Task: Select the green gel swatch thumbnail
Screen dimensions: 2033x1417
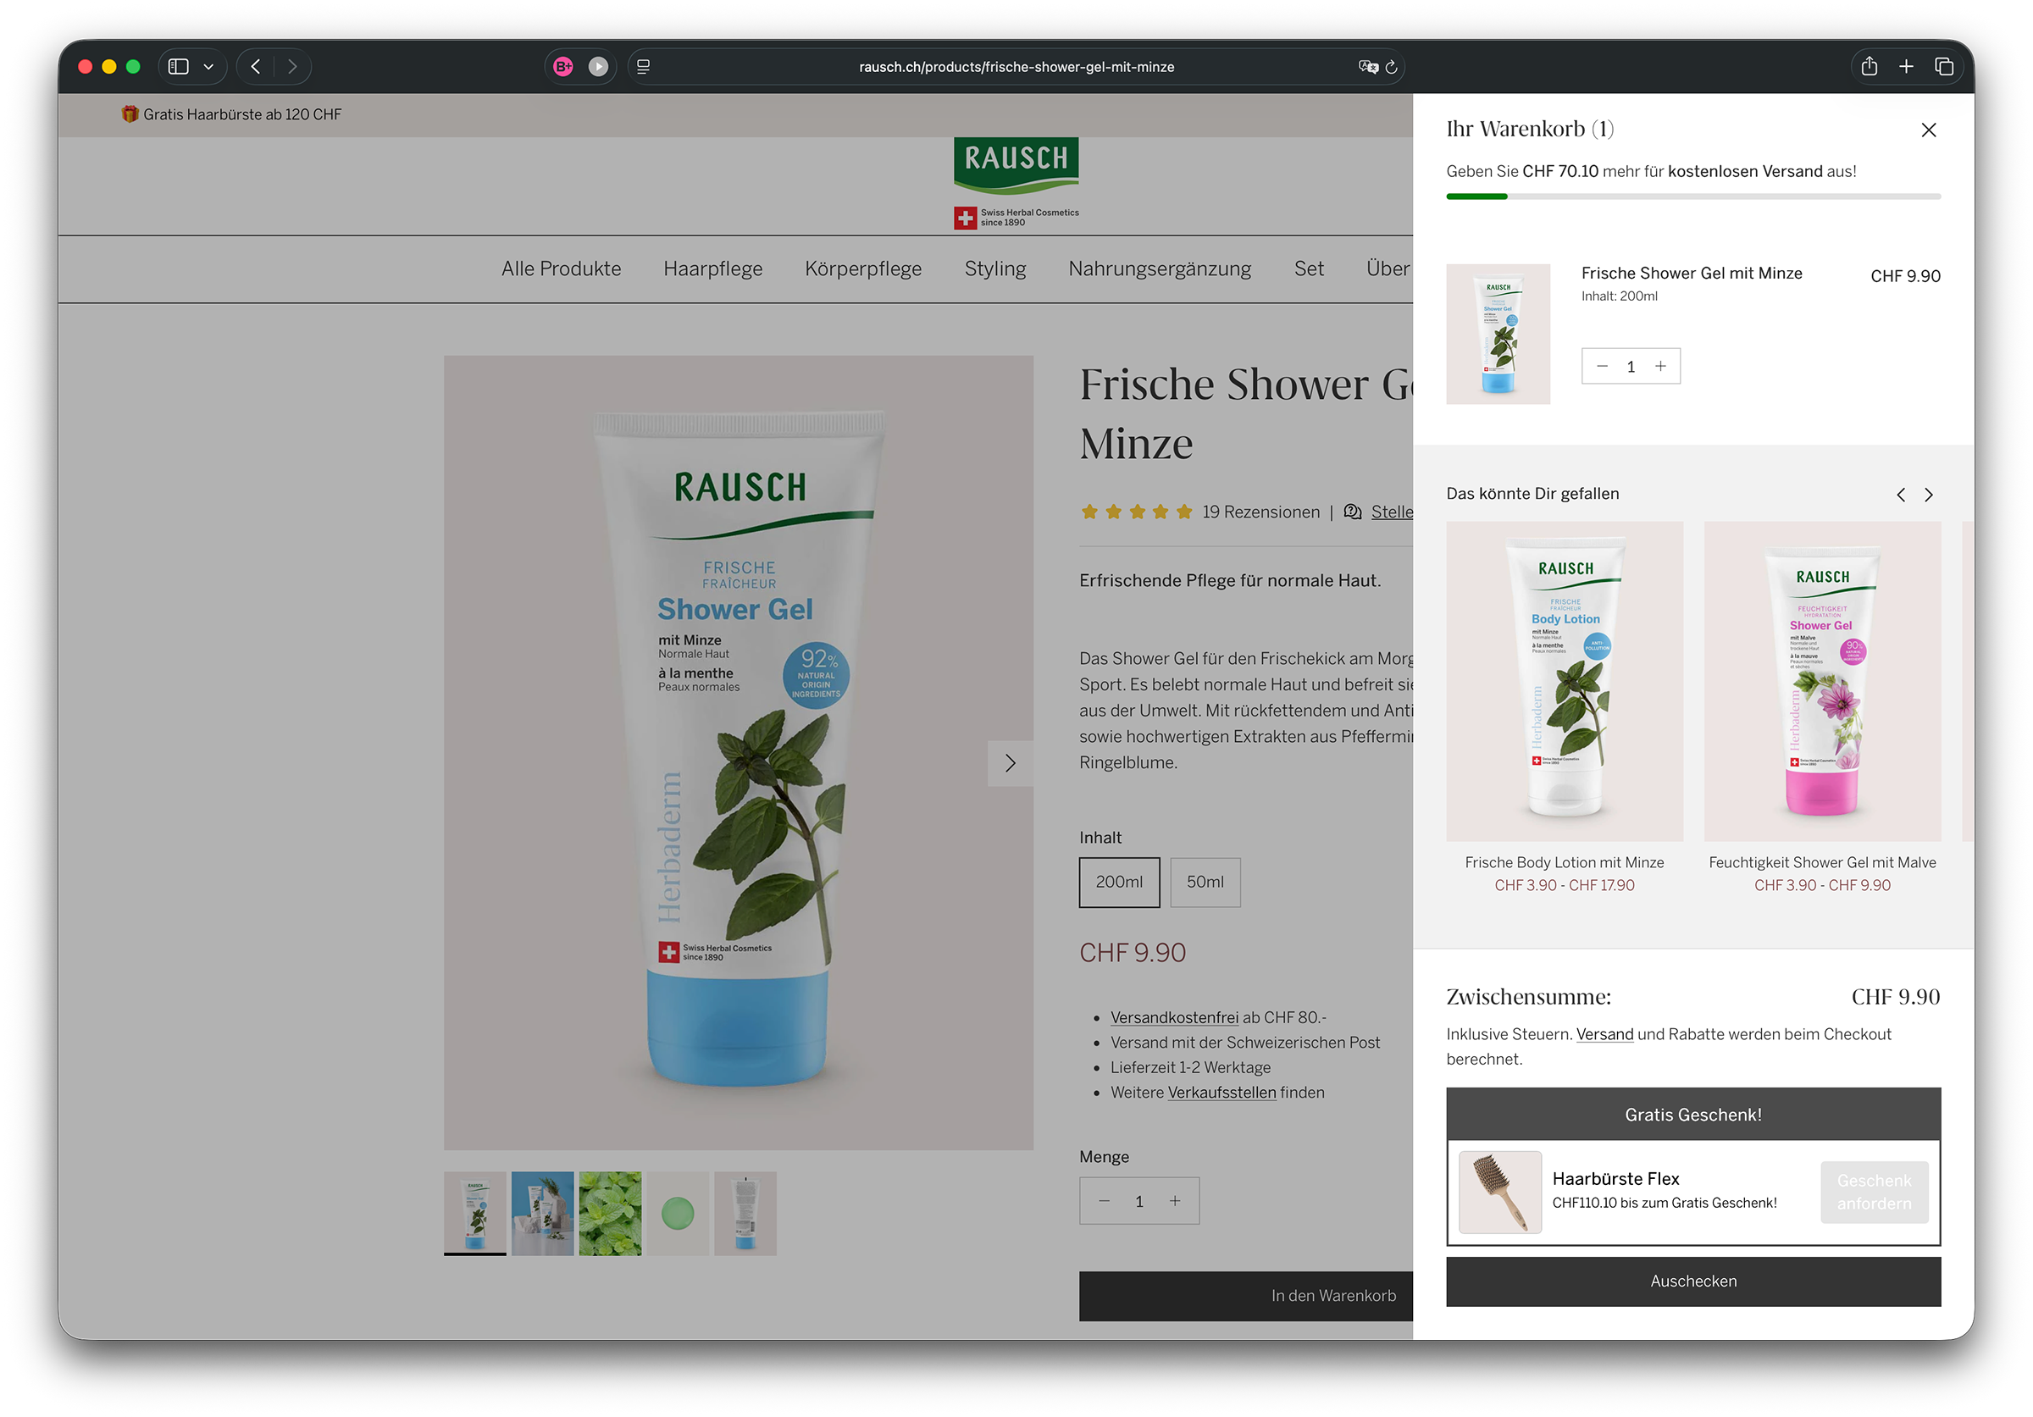Action: pyautogui.click(x=678, y=1214)
